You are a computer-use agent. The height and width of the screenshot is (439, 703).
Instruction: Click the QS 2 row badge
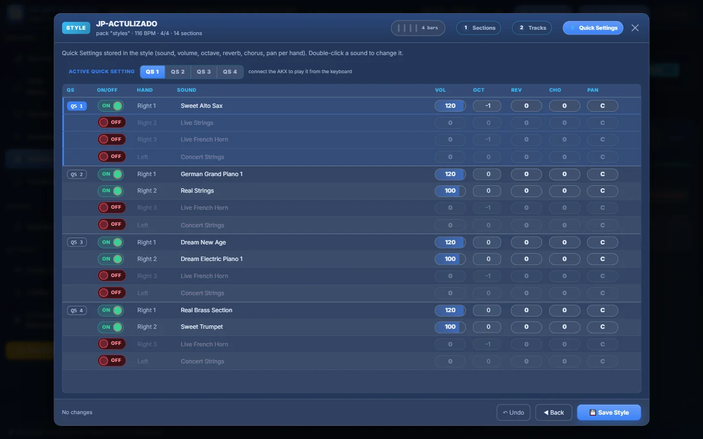tap(77, 174)
